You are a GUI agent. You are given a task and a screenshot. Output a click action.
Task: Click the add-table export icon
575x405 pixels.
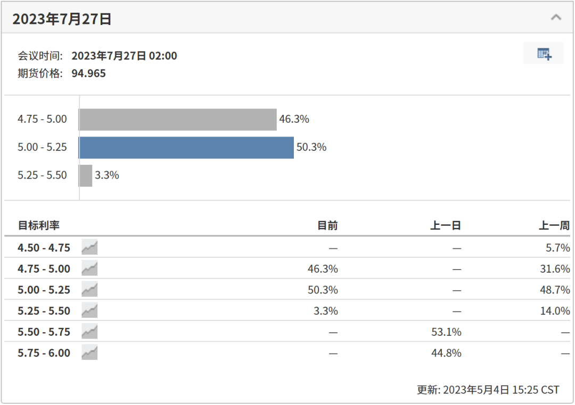(x=544, y=54)
